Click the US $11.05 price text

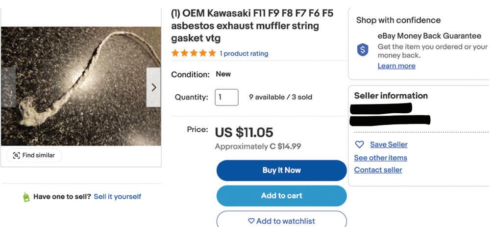244,132
